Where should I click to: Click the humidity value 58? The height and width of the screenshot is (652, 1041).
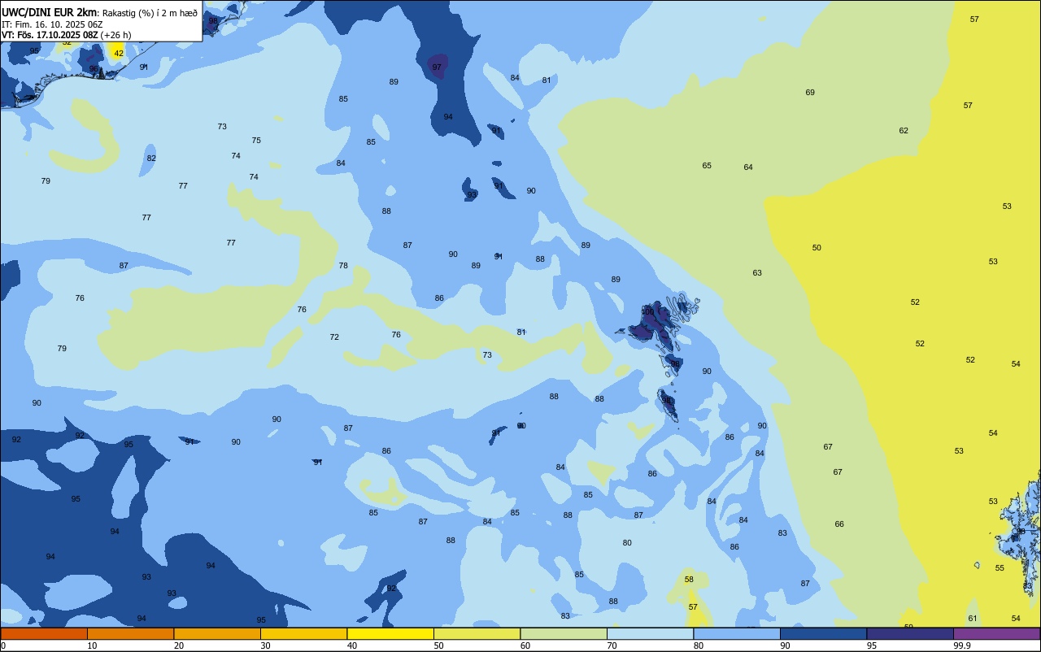click(x=689, y=580)
